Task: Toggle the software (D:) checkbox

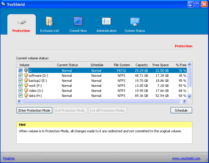Action: pyautogui.click(x=20, y=76)
